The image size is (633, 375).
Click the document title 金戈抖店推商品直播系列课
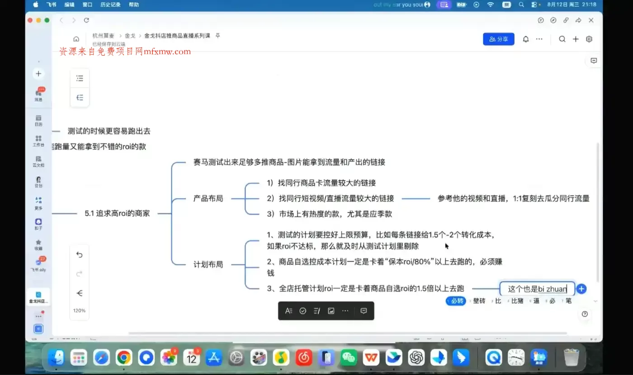(x=177, y=35)
